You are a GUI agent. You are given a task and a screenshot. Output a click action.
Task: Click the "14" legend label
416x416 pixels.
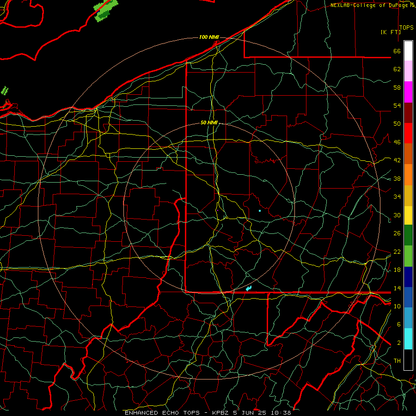(397, 288)
